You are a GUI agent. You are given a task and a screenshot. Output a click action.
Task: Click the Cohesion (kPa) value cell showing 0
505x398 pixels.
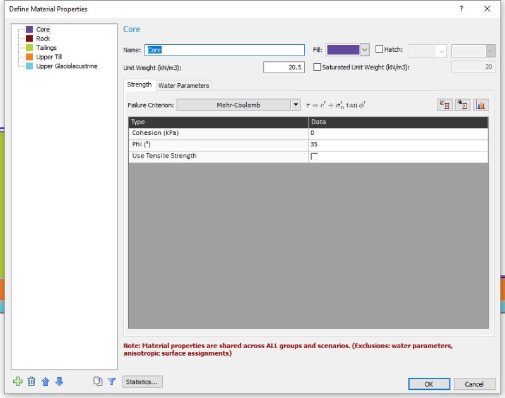398,133
